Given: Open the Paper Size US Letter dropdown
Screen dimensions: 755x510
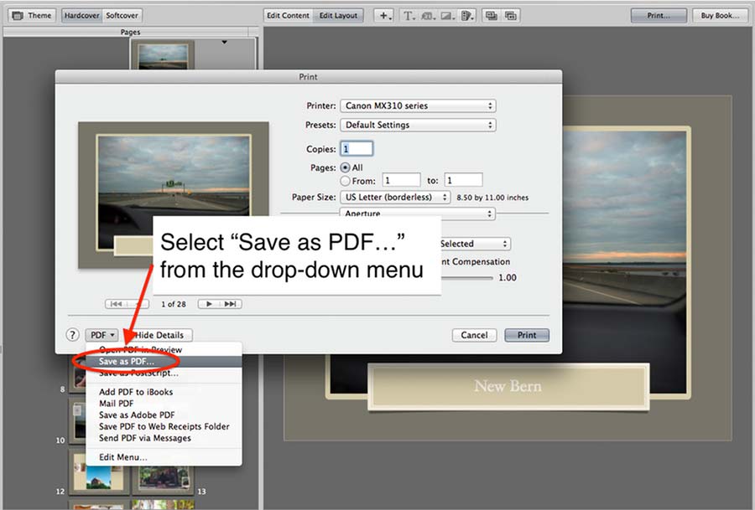Looking at the screenshot, I should click(x=397, y=198).
